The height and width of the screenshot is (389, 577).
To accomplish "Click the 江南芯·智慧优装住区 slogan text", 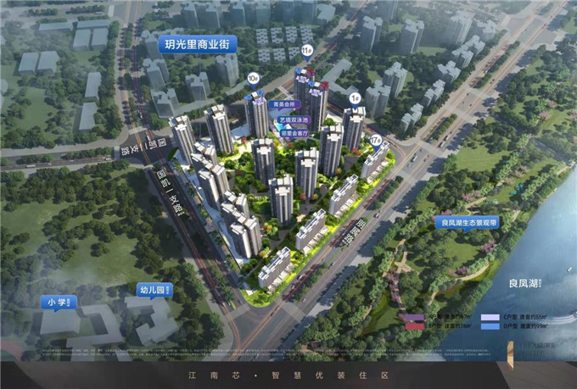I will click(288, 375).
